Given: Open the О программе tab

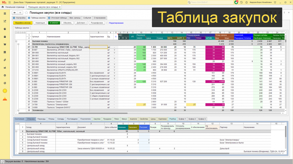Looking at the screenshot, I should (100, 18).
